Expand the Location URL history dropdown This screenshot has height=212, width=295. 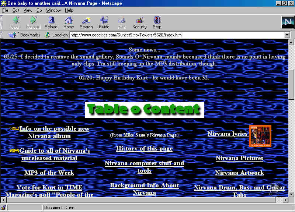[287, 35]
